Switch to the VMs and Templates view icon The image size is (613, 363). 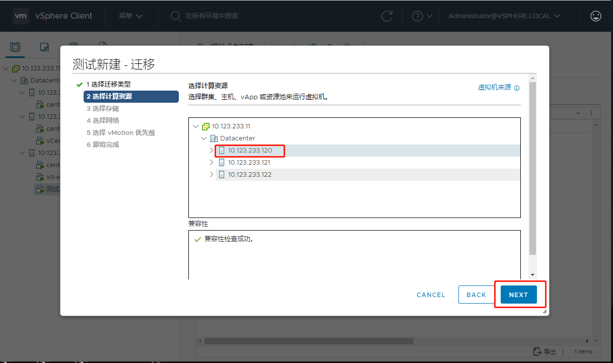[44, 47]
